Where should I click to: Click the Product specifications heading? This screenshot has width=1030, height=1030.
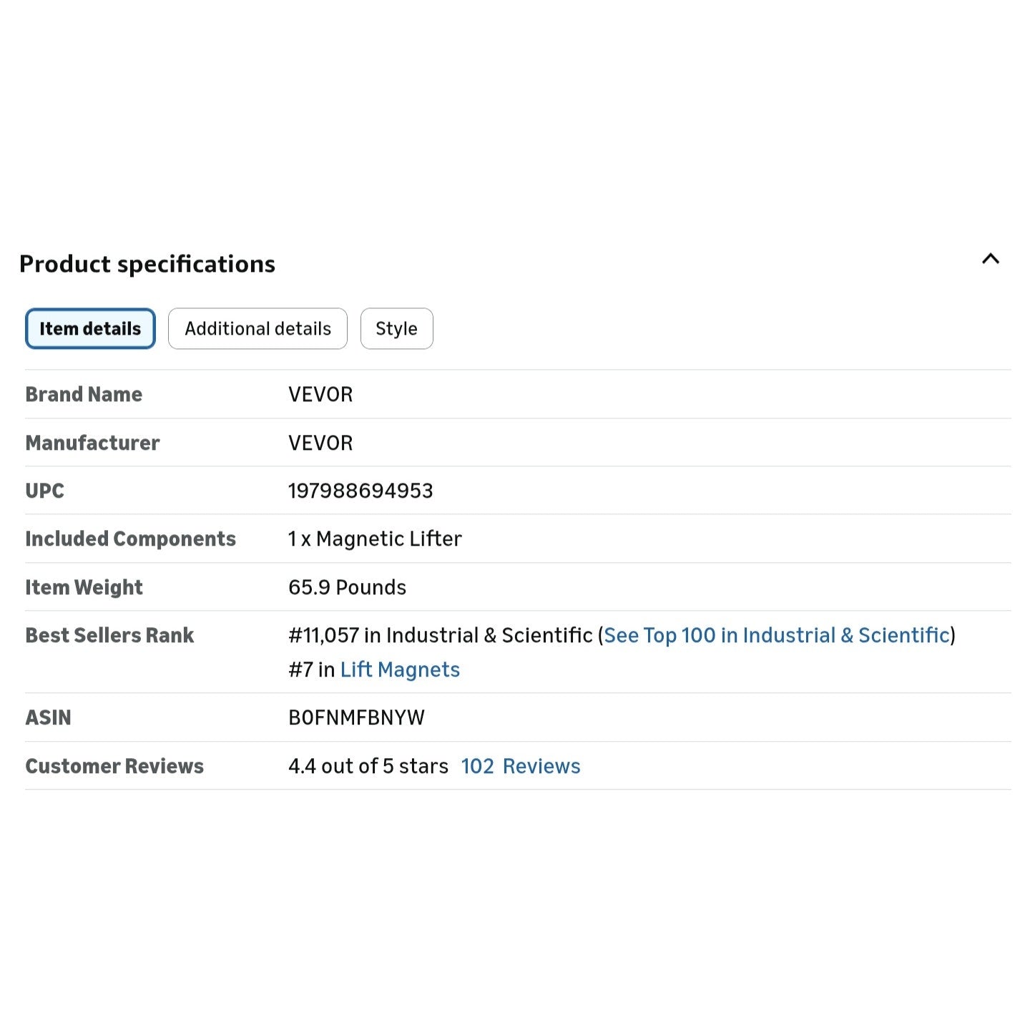click(147, 264)
